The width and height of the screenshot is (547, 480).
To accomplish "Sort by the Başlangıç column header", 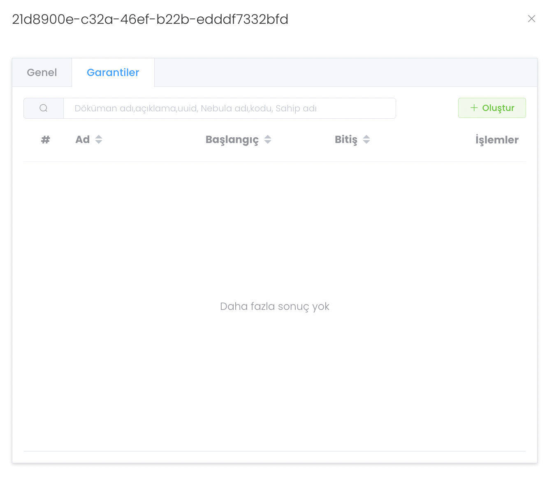I will coord(232,140).
